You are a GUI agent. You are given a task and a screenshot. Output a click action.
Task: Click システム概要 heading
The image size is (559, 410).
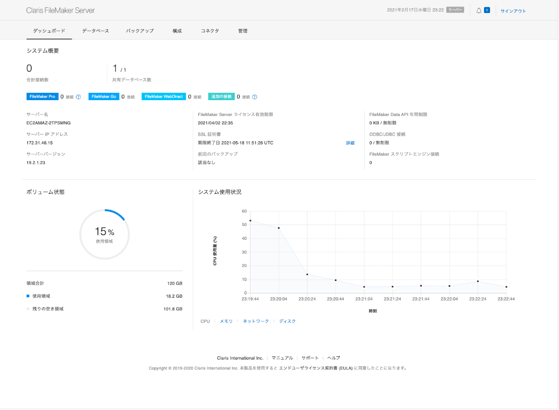point(42,51)
